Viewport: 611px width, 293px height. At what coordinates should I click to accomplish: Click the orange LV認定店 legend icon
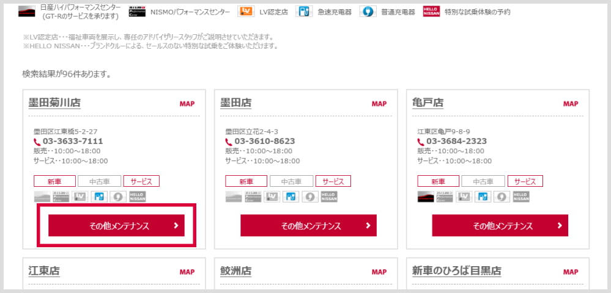click(246, 12)
